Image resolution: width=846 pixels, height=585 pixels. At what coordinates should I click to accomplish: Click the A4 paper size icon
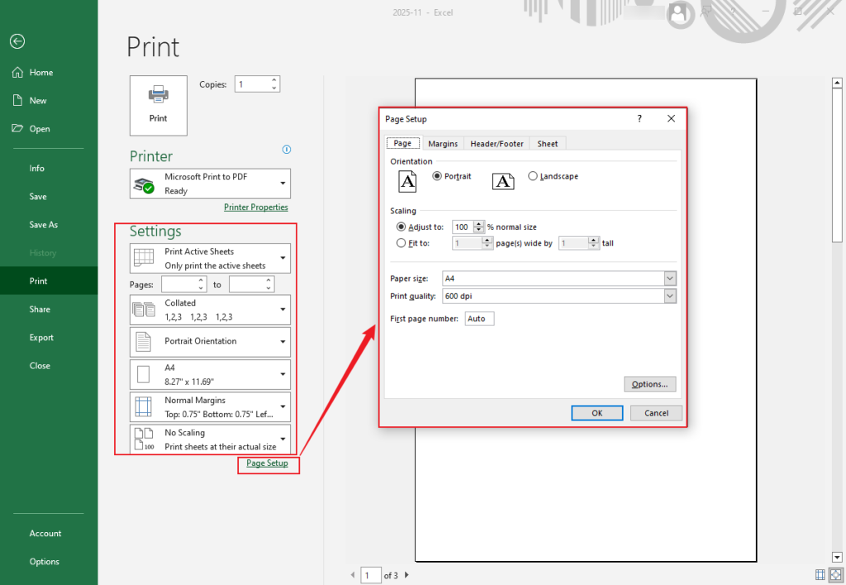pos(145,373)
